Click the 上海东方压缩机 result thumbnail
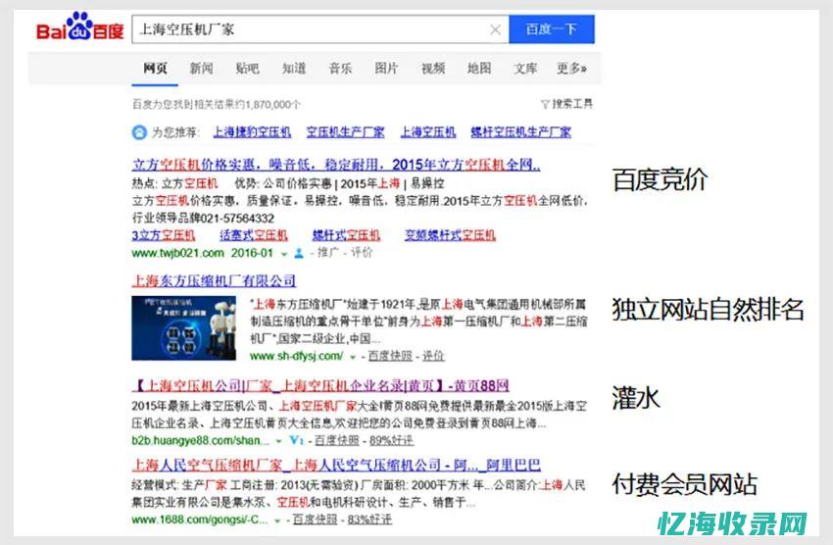The height and width of the screenshot is (545, 833). tap(184, 328)
